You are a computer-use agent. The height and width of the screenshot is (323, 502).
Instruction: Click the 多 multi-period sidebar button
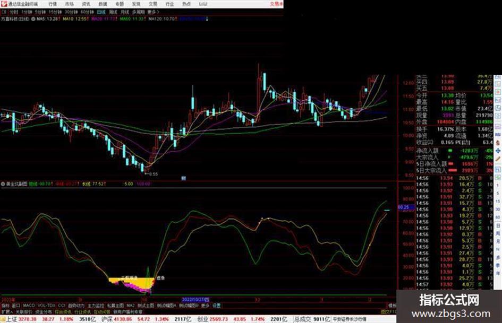[498, 257]
